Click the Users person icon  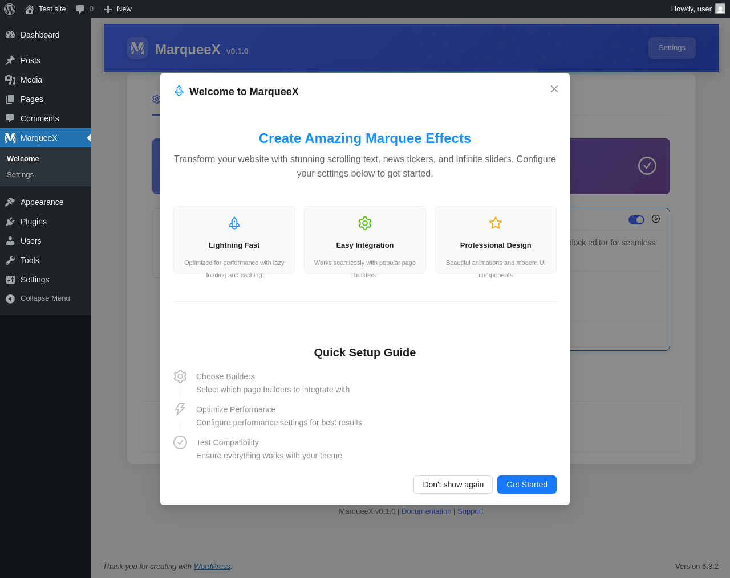[x=10, y=241]
